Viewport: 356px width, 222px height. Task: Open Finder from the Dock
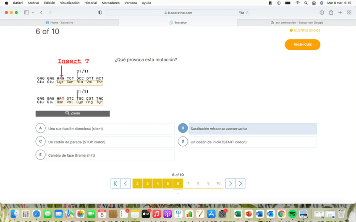pyautogui.click(x=15, y=214)
